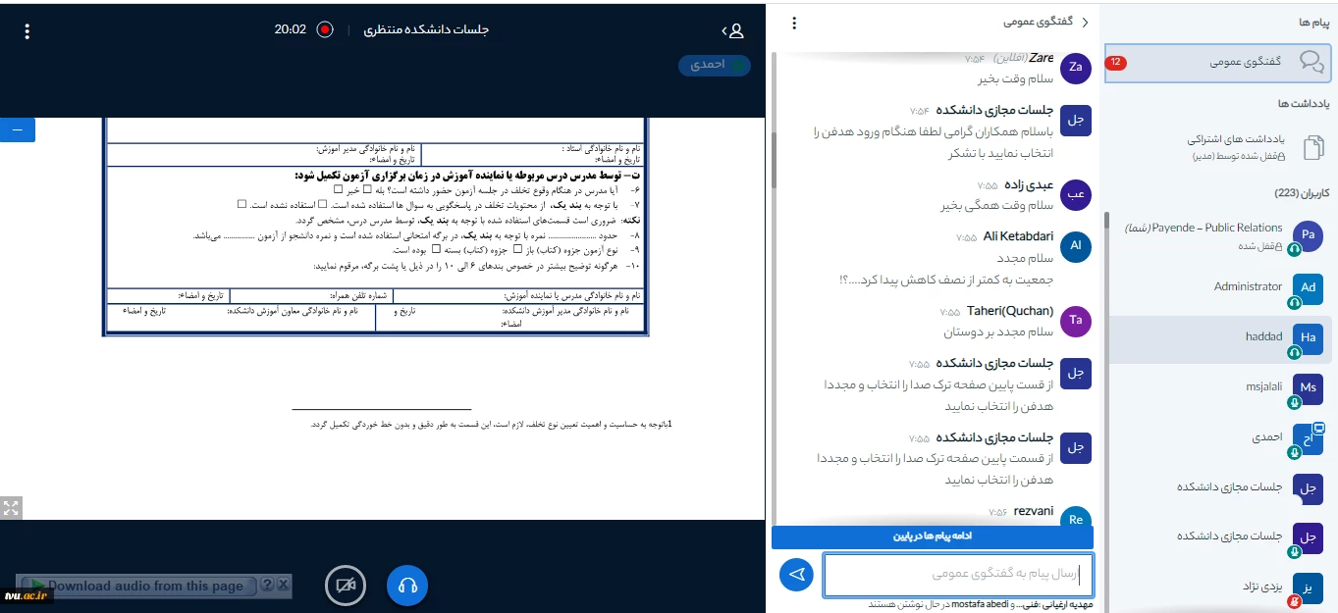Open the three-dot options menu in presentation header
1338x613 pixels.
[x=27, y=31]
